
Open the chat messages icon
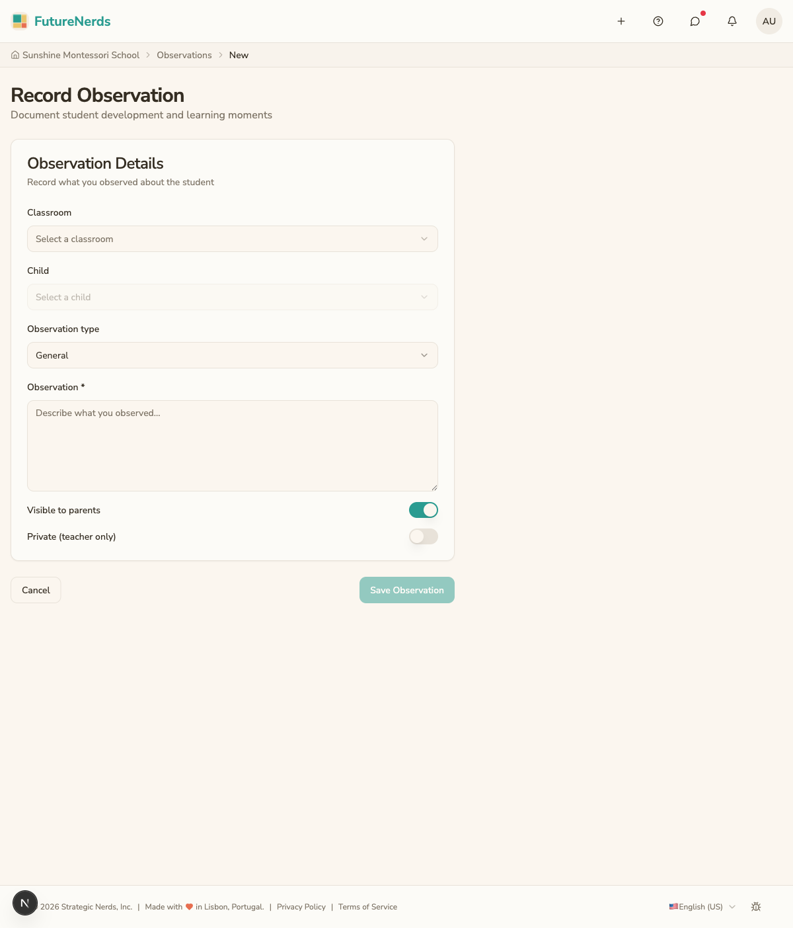(x=695, y=21)
